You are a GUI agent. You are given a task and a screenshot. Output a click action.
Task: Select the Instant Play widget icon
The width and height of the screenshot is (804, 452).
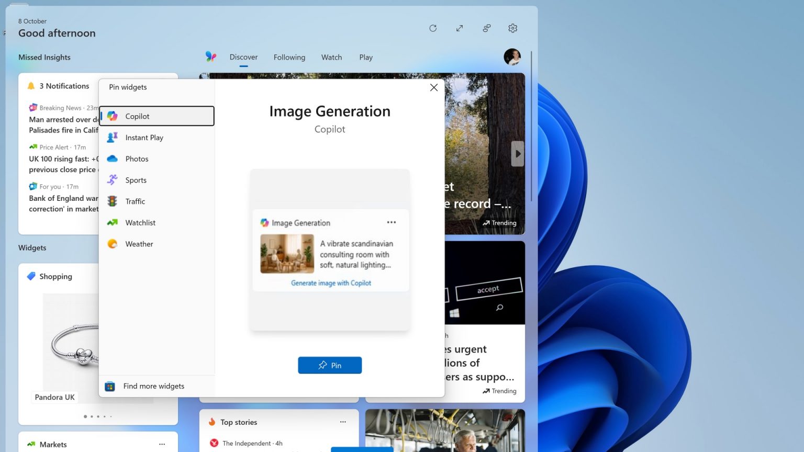(x=112, y=138)
